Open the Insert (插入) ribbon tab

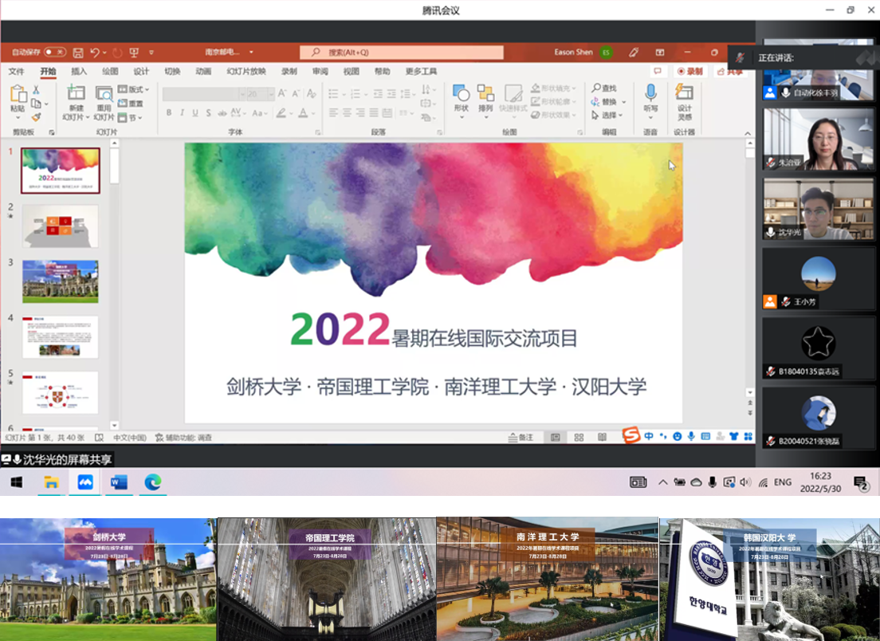point(79,71)
